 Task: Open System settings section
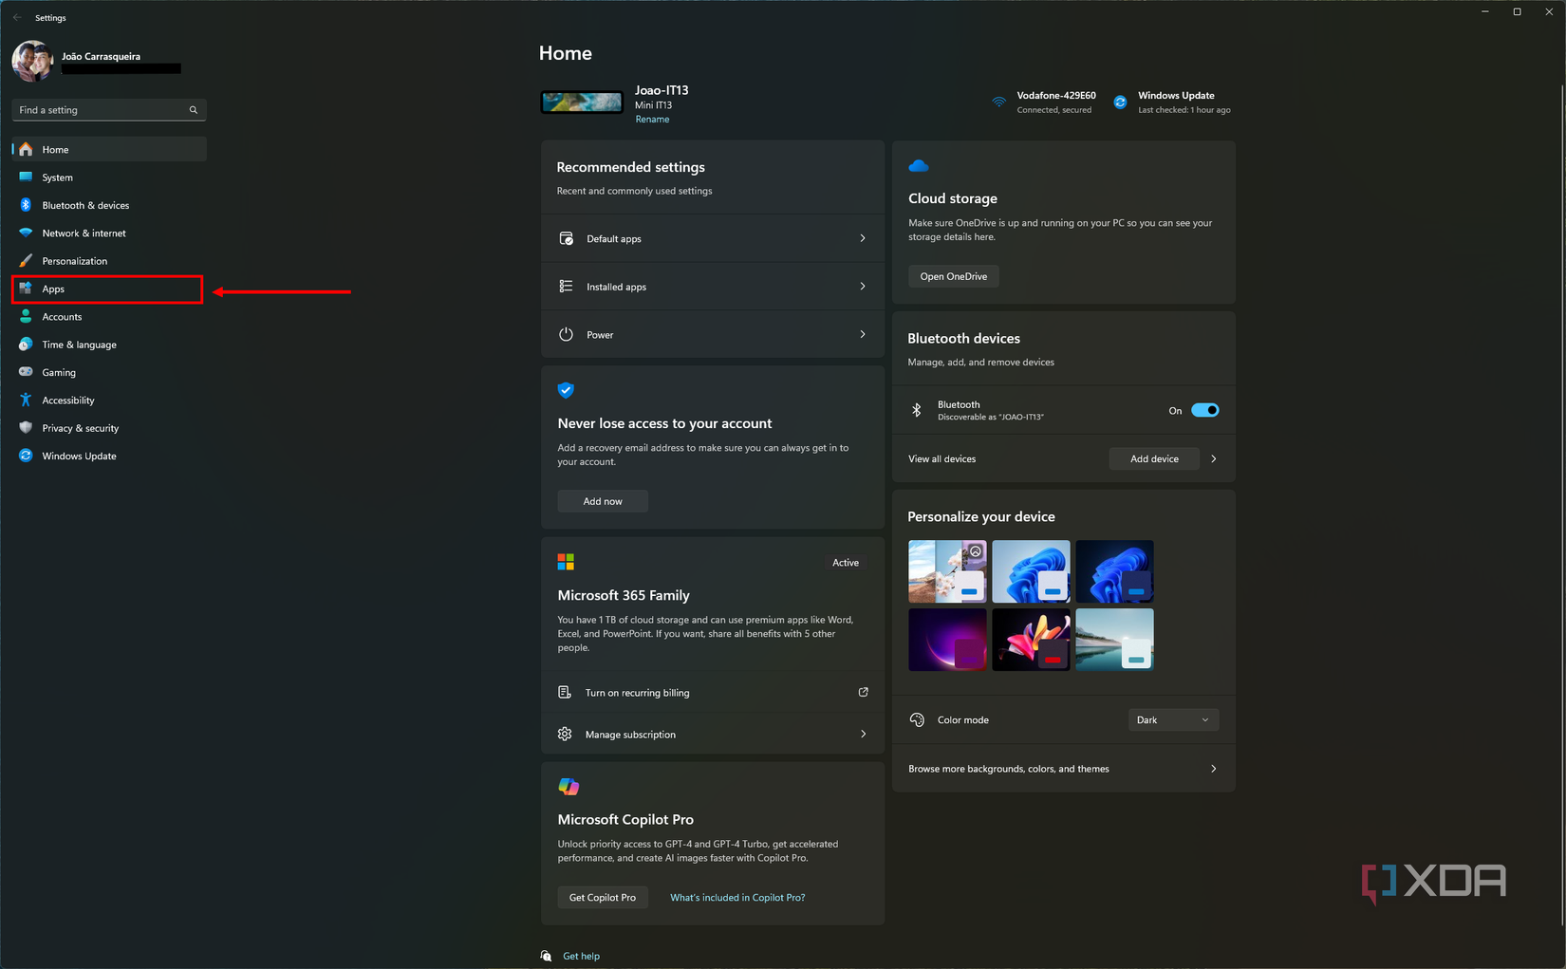pos(109,177)
